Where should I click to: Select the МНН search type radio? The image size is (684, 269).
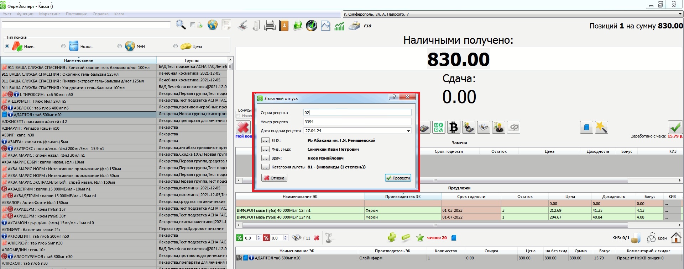(x=120, y=46)
